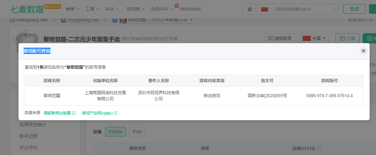
Task: Open the 工具 dropdown menu
Action: (x=92, y=9)
